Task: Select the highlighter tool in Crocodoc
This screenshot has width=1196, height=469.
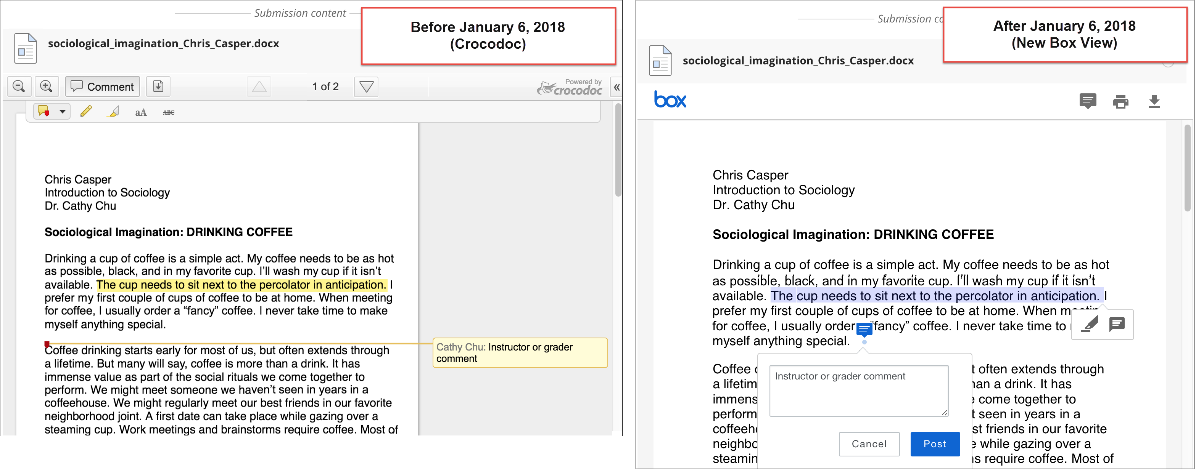Action: [x=113, y=112]
